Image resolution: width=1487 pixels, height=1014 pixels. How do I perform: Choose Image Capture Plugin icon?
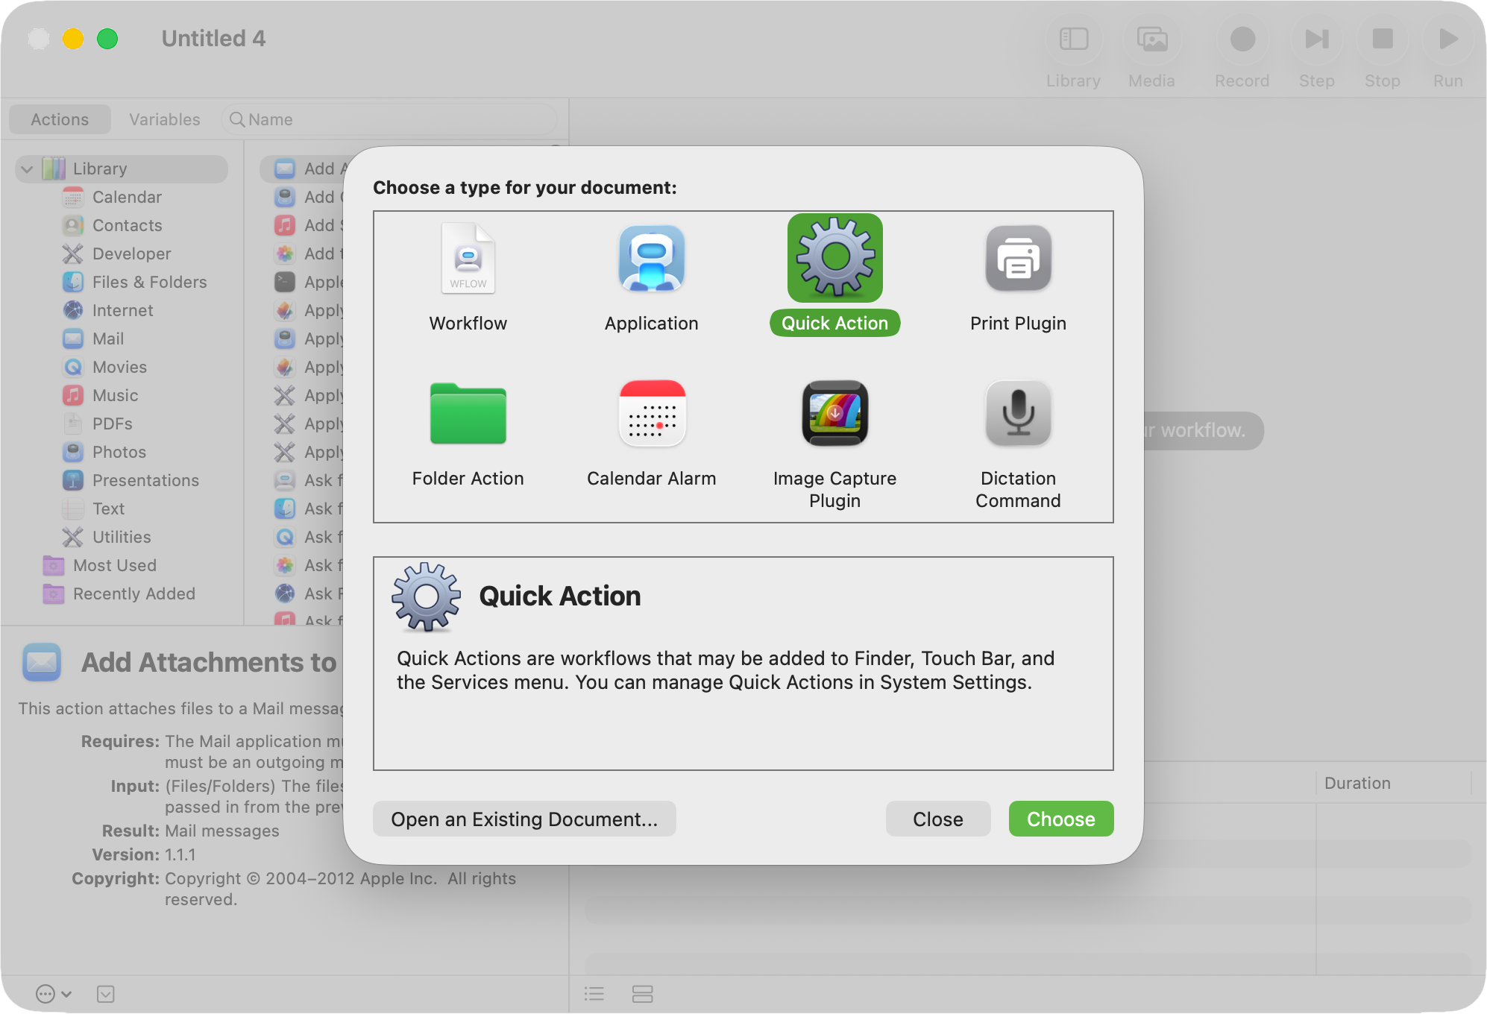(x=834, y=414)
